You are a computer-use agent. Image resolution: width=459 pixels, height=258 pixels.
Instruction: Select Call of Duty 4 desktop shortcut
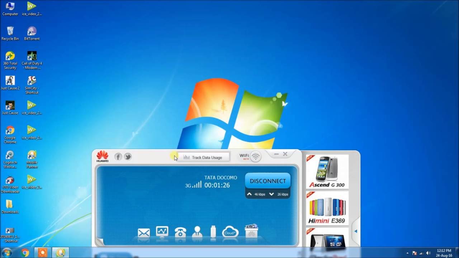(x=32, y=60)
